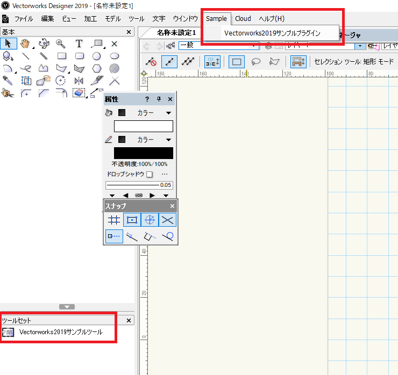
Task: Select the Rotate tool
Action: coord(61,81)
